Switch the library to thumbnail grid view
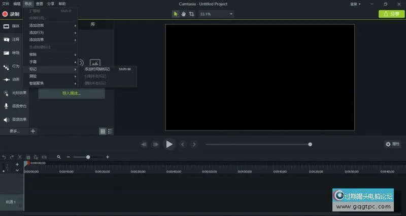 [x=103, y=131]
